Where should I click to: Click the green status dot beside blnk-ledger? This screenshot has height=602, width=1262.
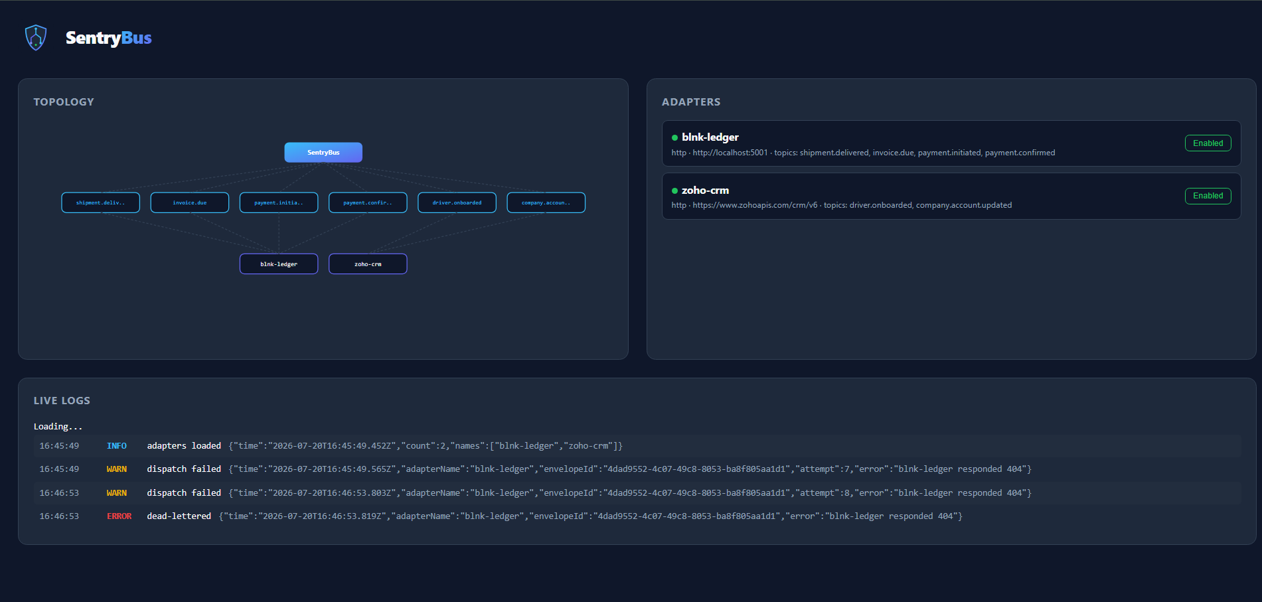click(674, 137)
